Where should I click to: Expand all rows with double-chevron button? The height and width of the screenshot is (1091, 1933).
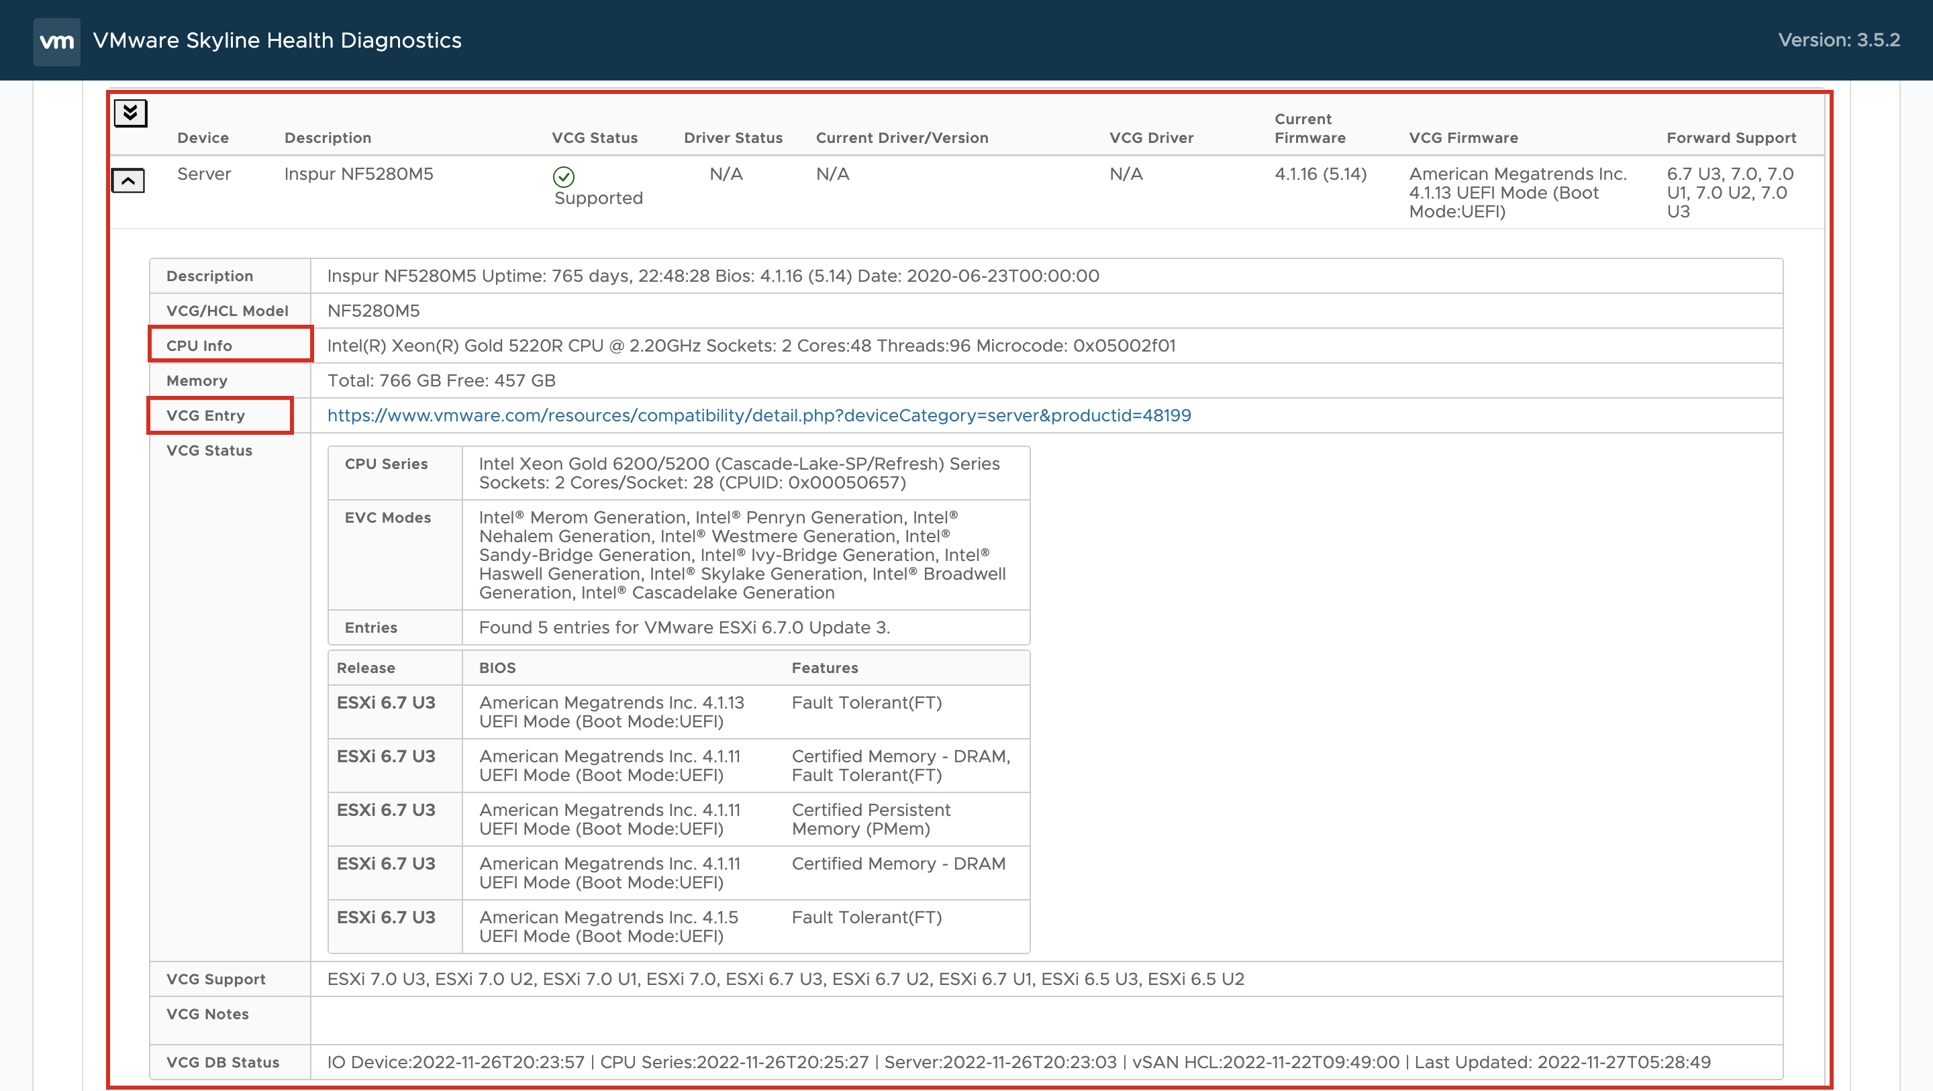pyautogui.click(x=131, y=113)
